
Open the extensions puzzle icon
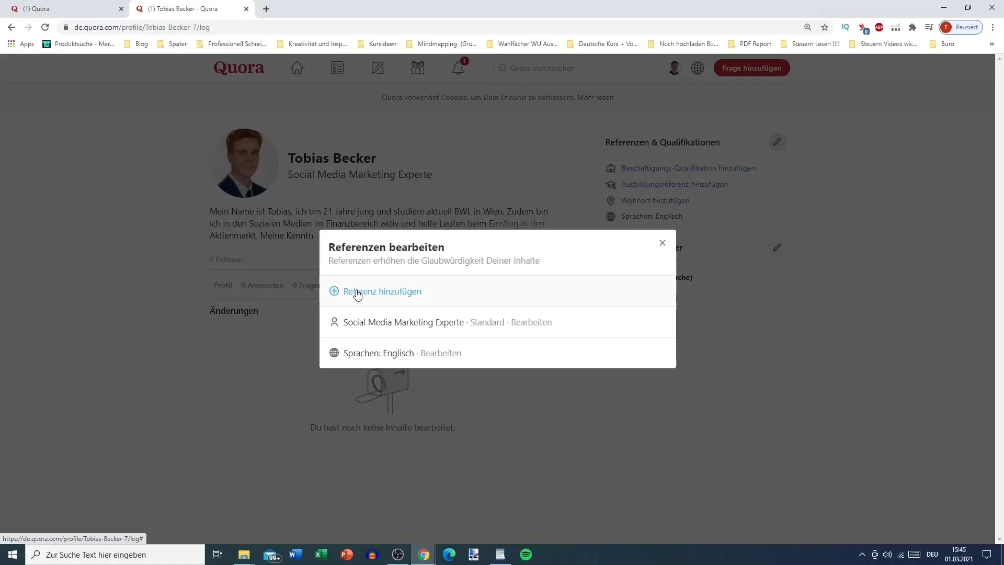click(912, 27)
